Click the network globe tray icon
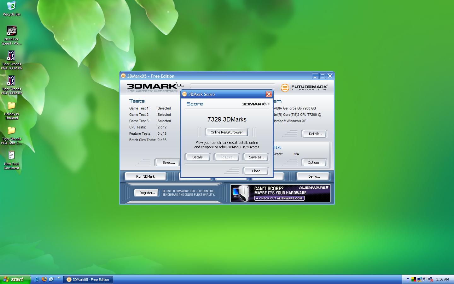This screenshot has height=284, width=454. tap(419, 279)
